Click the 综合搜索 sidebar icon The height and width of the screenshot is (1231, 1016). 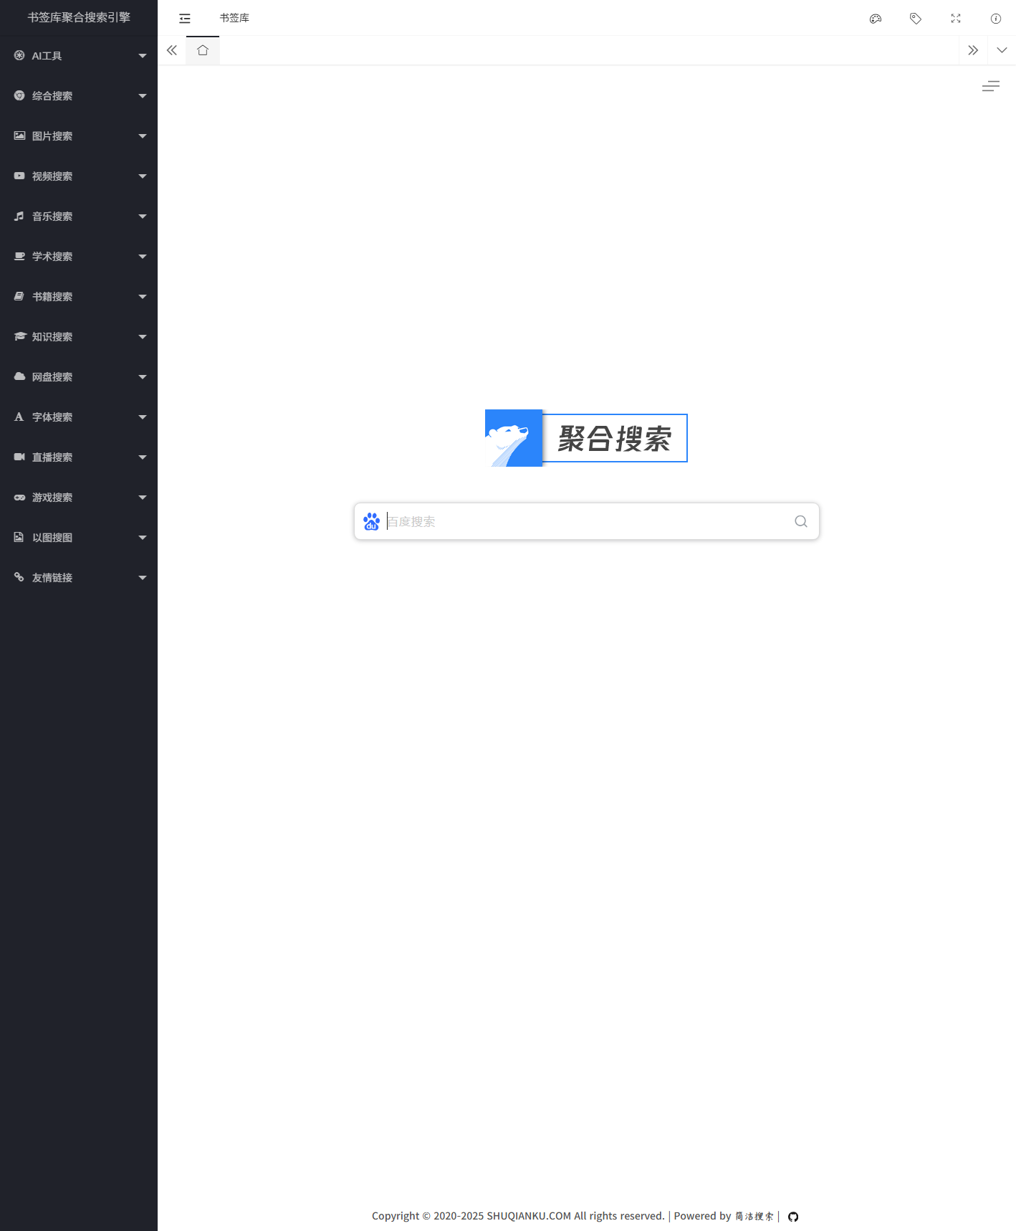pyautogui.click(x=19, y=95)
